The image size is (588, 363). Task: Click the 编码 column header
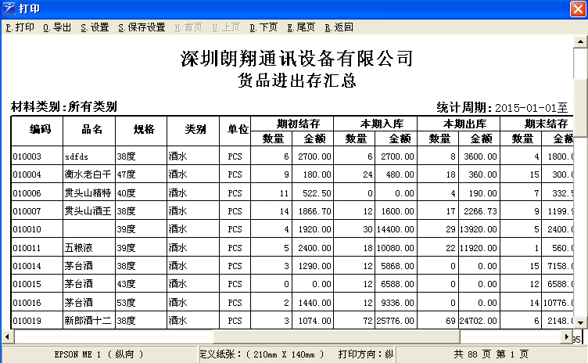coord(40,129)
